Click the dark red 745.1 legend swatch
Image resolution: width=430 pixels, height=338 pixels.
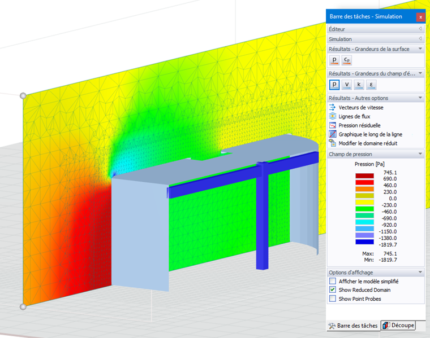coord(364,176)
